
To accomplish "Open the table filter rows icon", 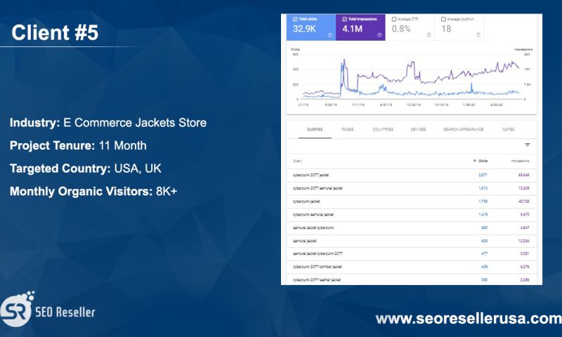I will (x=527, y=145).
